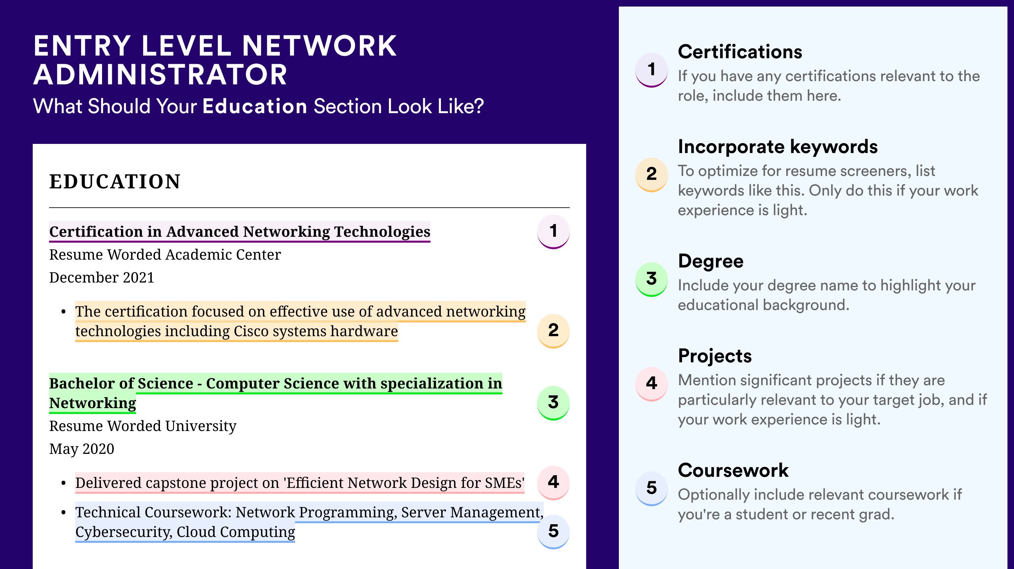
Task: Click the purple number 1 badge beside Certifications
Action: 652,70
